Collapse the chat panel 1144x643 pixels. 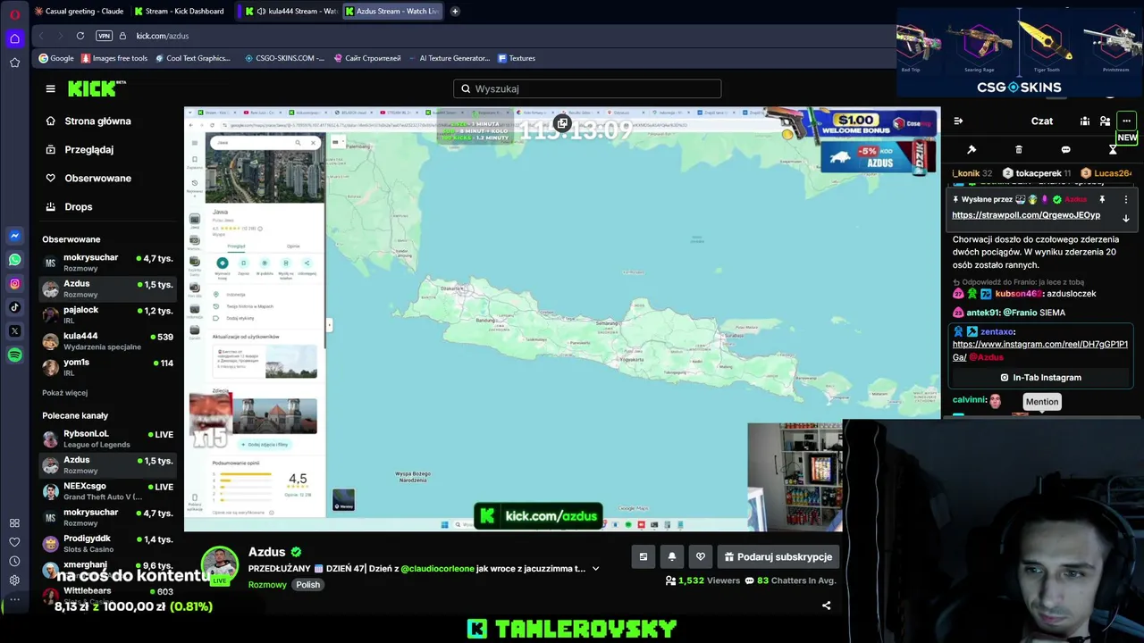pos(958,121)
